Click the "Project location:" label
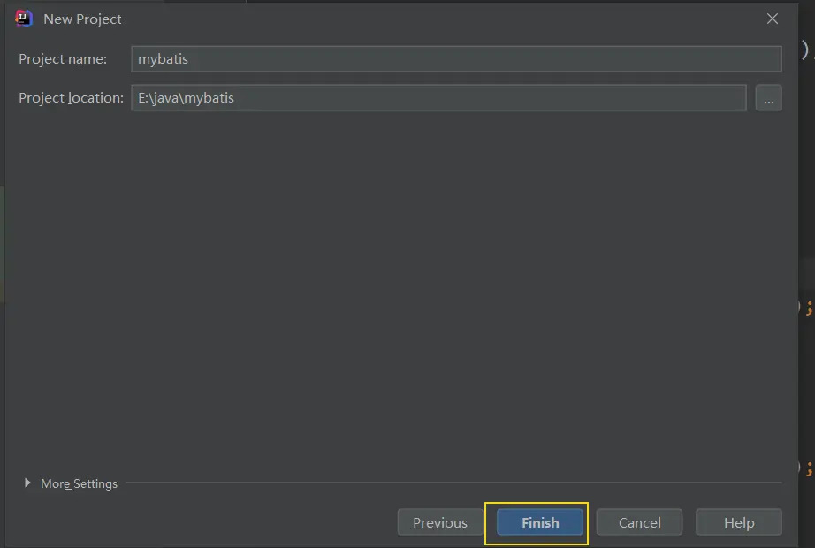815x548 pixels. tap(71, 98)
